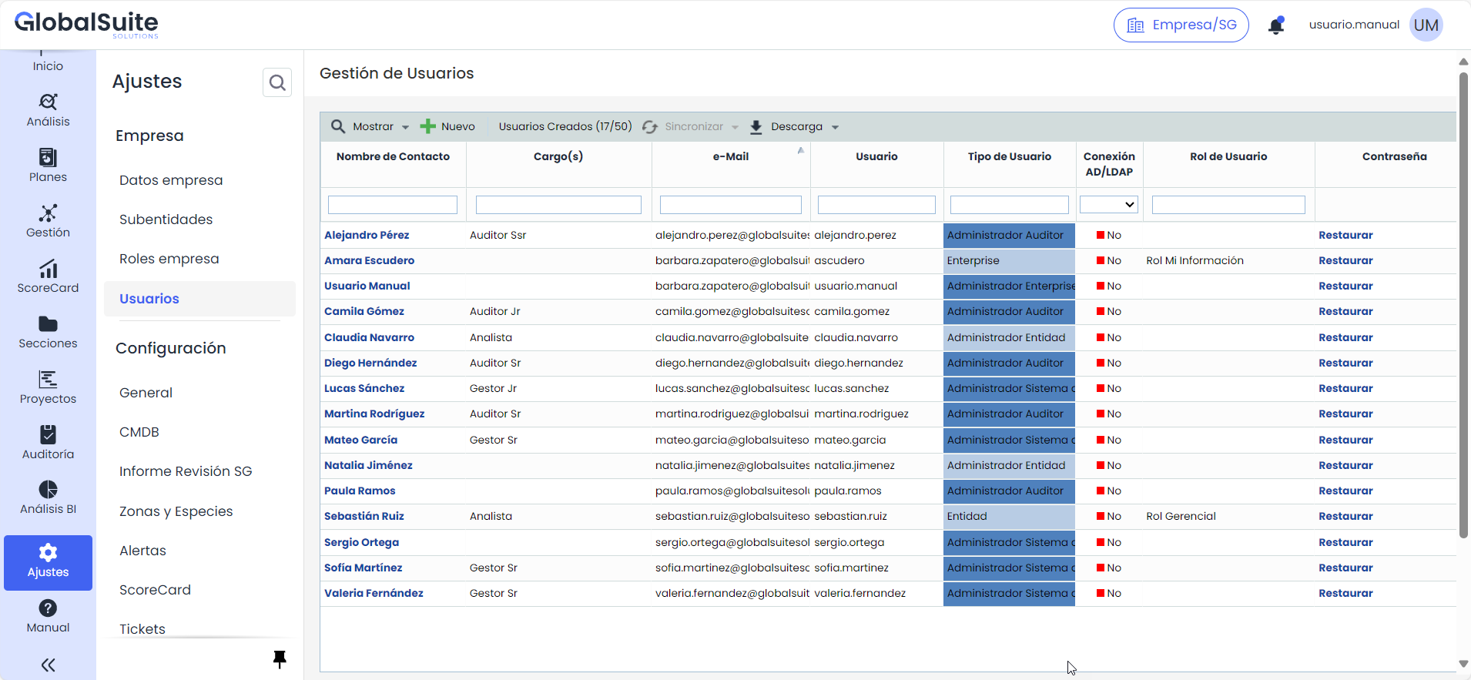
Task: Open Análisis in the left sidebar
Action: (x=48, y=110)
